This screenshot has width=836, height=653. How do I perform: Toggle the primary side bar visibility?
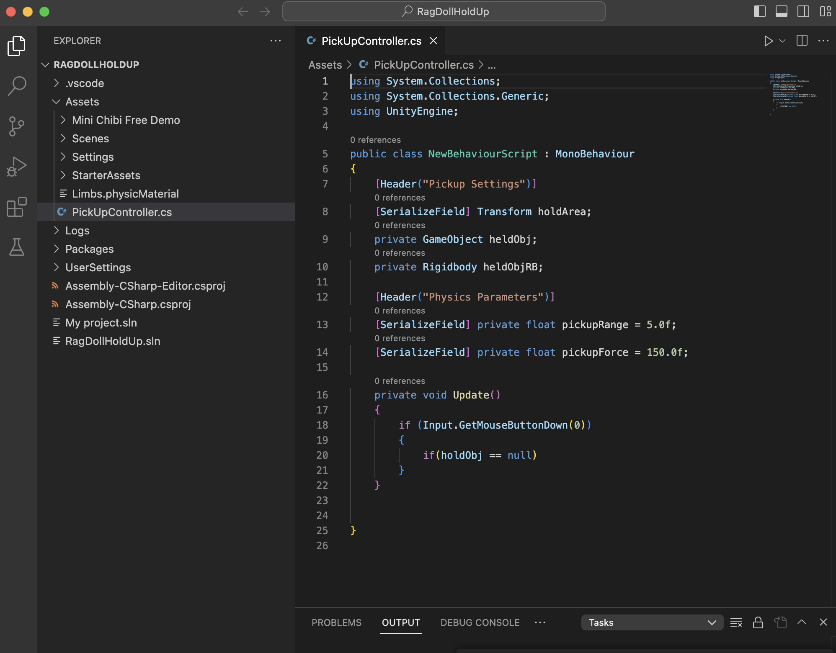point(759,11)
